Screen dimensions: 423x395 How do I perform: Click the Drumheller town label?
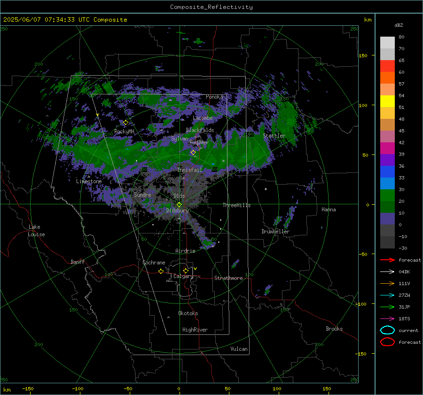[275, 232]
